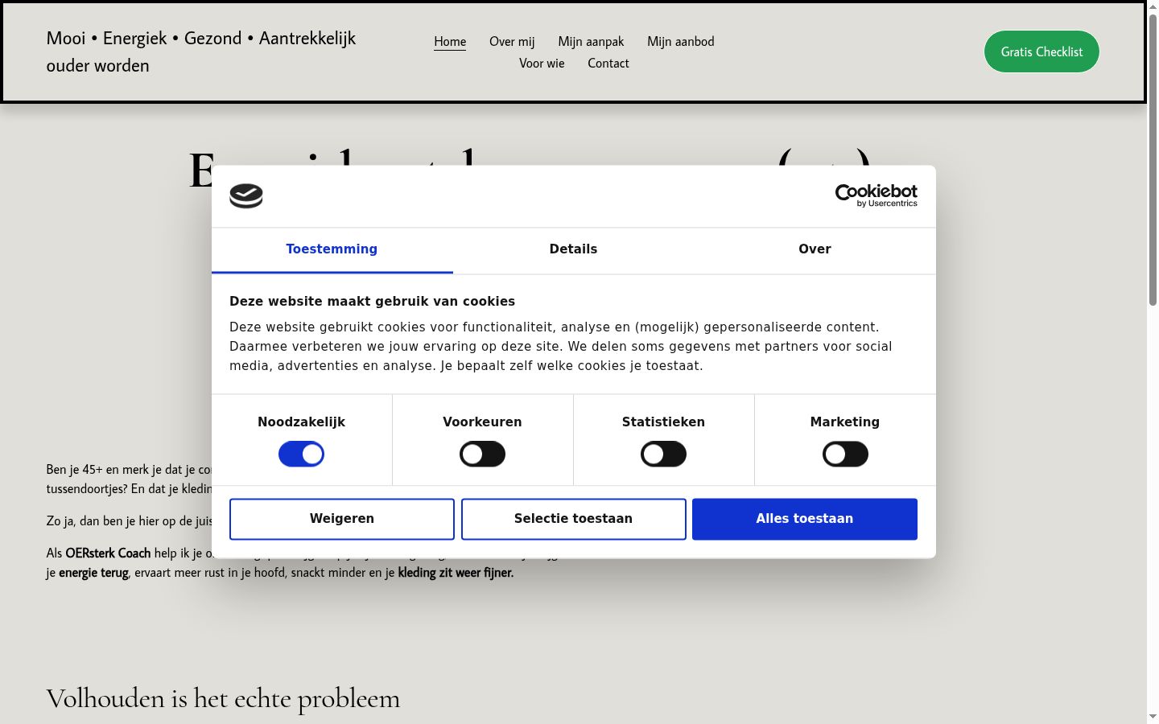Enable the Marketing cookie switch
Screen dimensions: 1159x724
point(845,455)
